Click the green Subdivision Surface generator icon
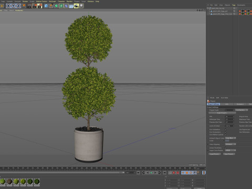Image resolution: width=252 pixels, height=189 pixels. [56, 6]
